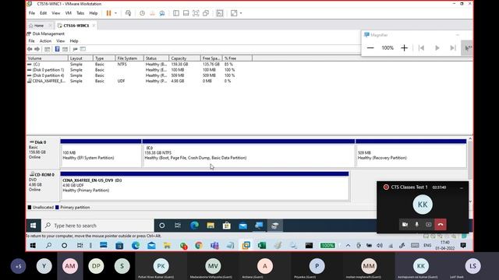Image resolution: width=499 pixels, height=280 pixels.
Task: Click the Back arrow in Disk Management toolbar
Action: [x=30, y=49]
